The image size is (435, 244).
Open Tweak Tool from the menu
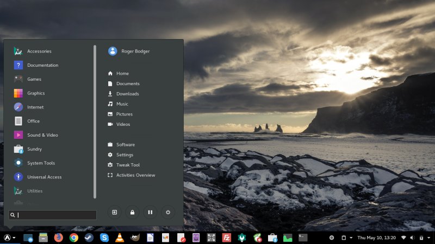pos(128,165)
